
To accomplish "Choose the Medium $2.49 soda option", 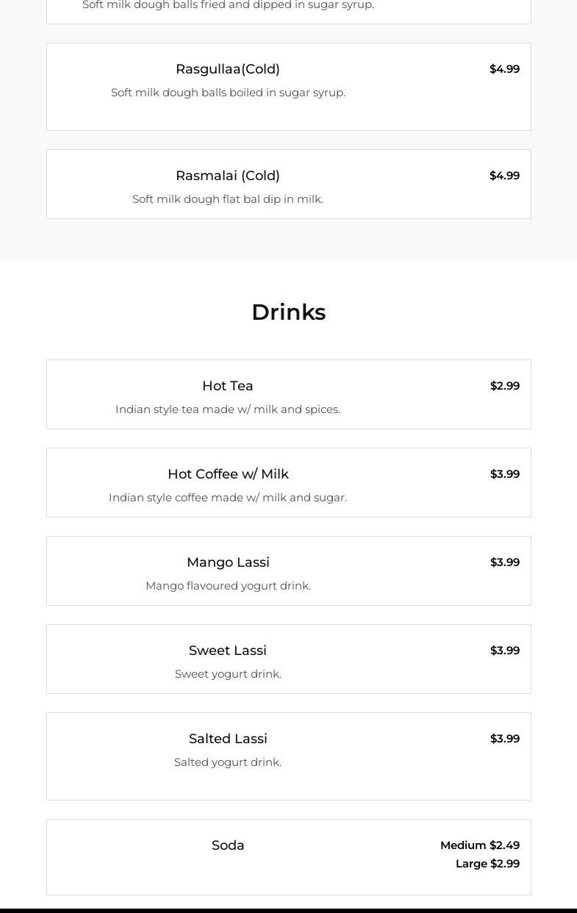I will (x=480, y=845).
